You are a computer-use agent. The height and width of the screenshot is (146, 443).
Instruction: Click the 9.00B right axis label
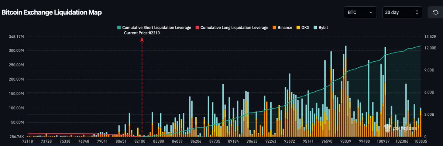(x=429, y=70)
